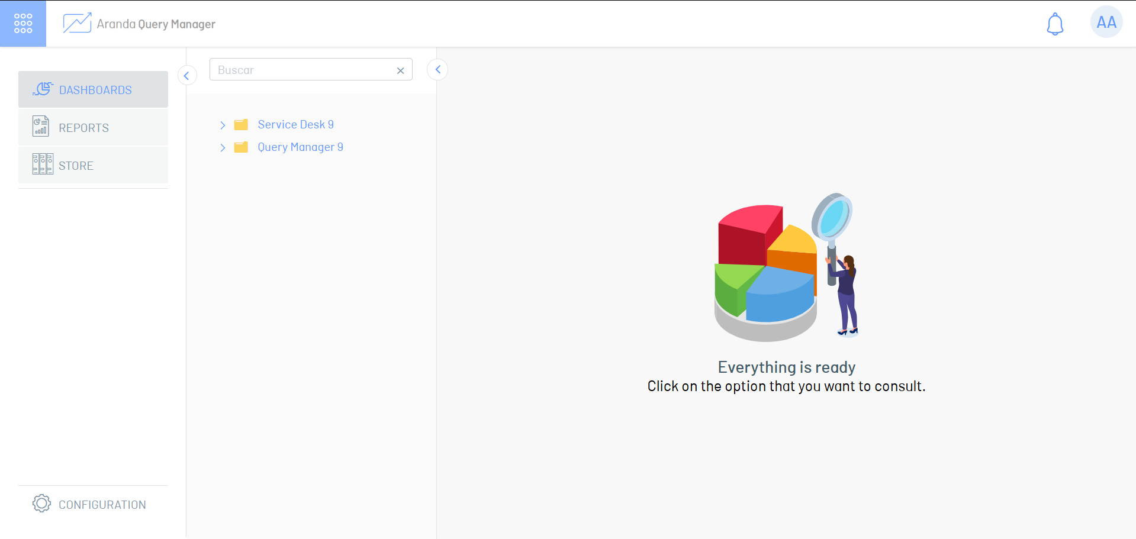1136x539 pixels.
Task: Open the app launcher grid icon
Action: [x=23, y=24]
